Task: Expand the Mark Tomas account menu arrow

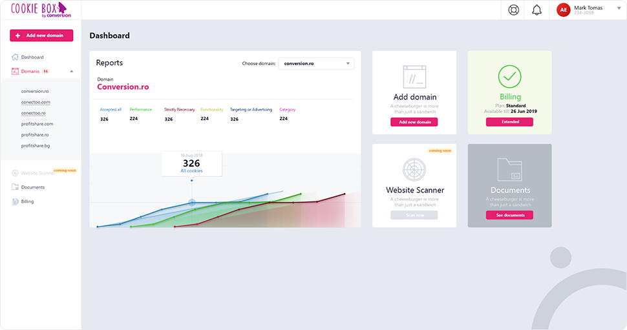Action: coord(619,8)
